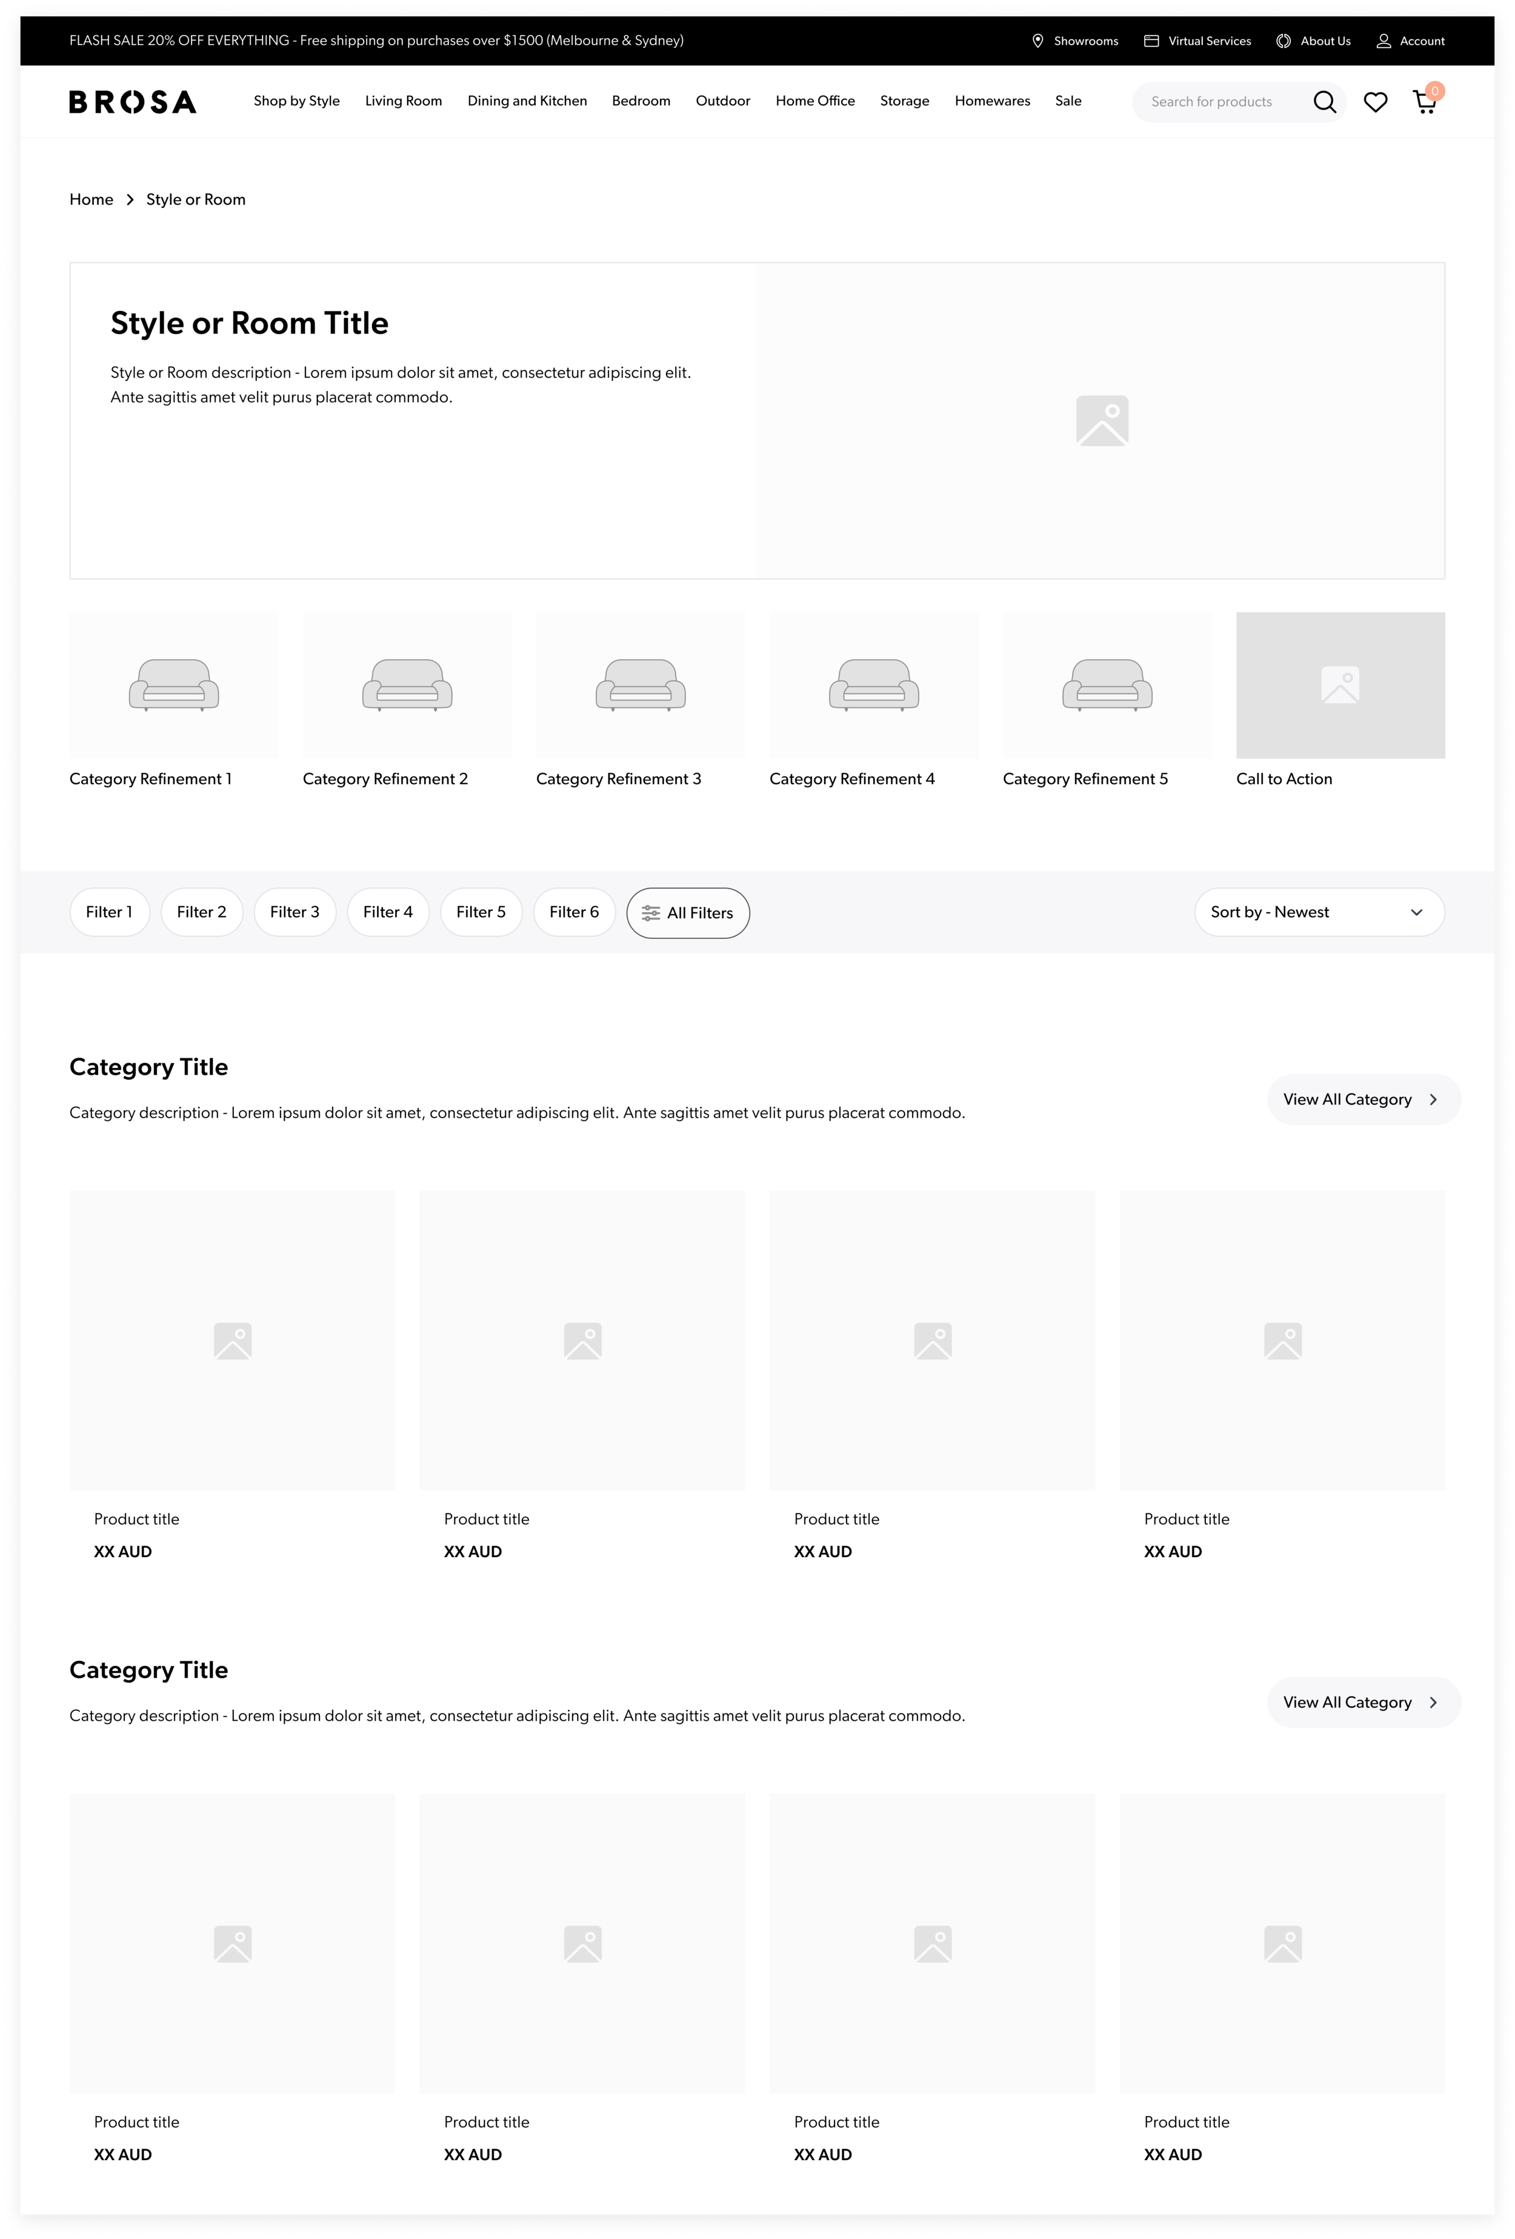Click the first View All Category button
The image size is (1515, 2239).
pos(1363,1099)
